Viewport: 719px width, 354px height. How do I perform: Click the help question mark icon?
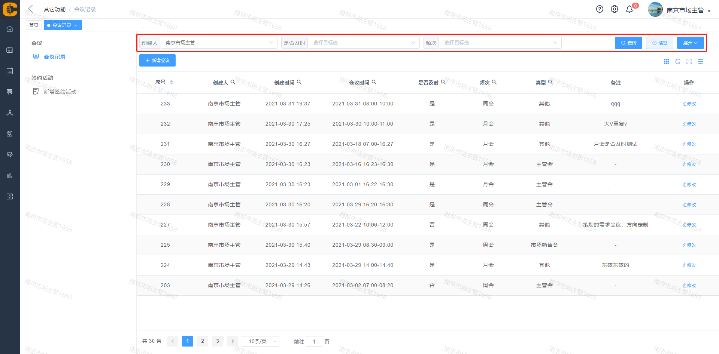coord(600,9)
